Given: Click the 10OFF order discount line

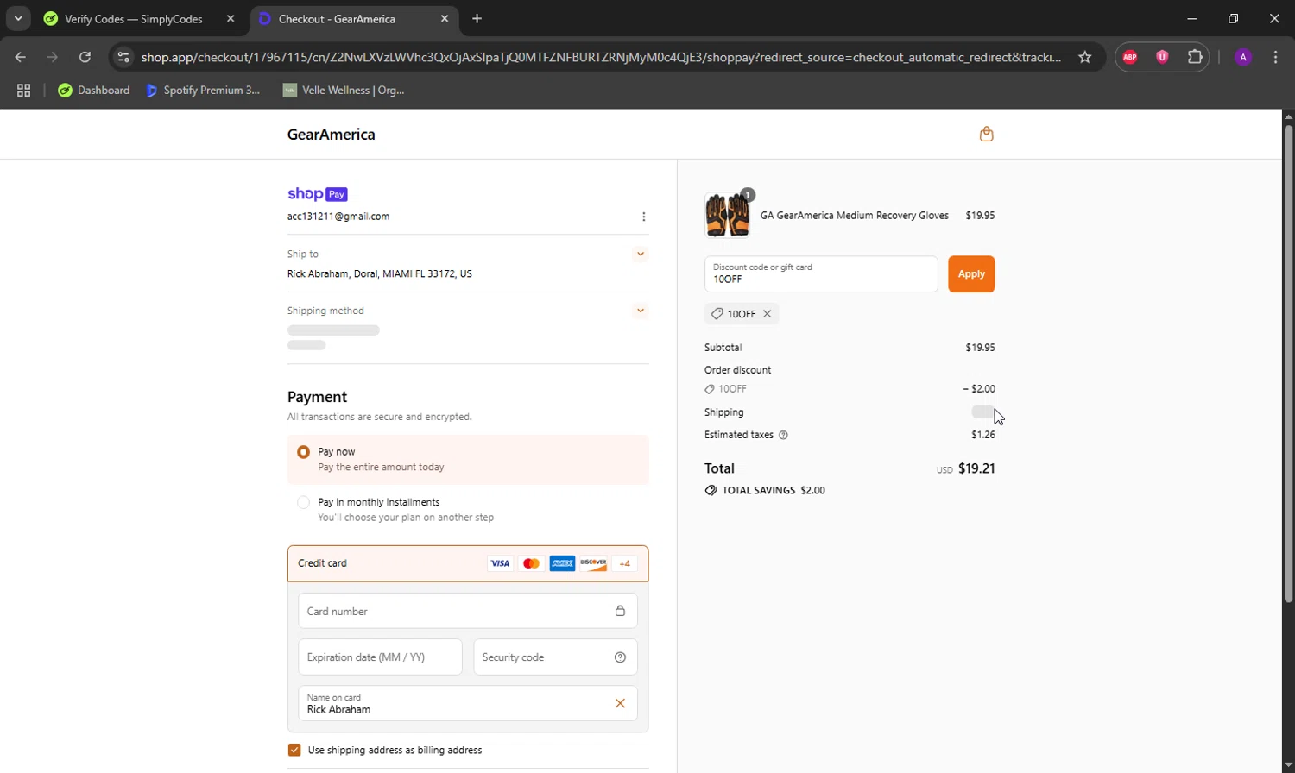Looking at the screenshot, I should (x=850, y=389).
